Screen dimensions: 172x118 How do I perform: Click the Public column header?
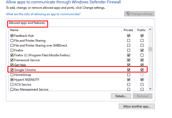(x=141, y=30)
